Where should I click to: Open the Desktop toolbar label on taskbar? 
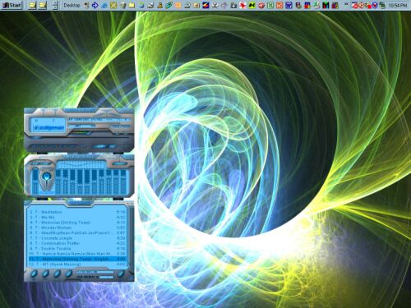point(72,5)
